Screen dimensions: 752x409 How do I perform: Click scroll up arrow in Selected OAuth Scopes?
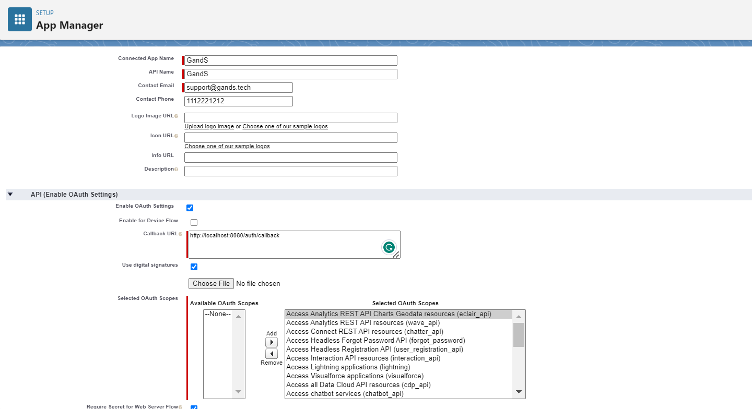(519, 316)
